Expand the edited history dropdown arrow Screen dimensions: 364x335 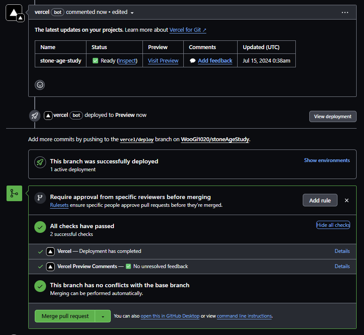pyautogui.click(x=132, y=13)
